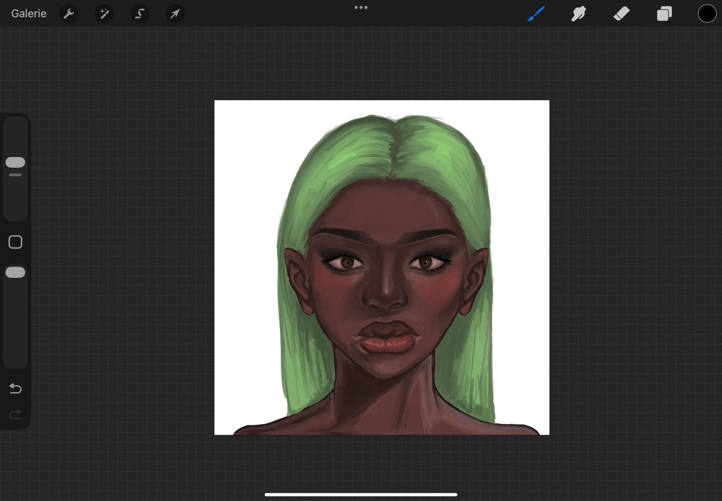The width and height of the screenshot is (722, 501).
Task: Select the Smudge tool
Action: pyautogui.click(x=578, y=13)
